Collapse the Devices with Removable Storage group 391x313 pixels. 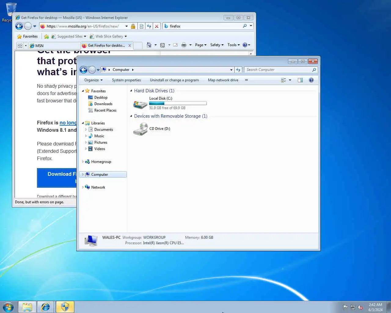pyautogui.click(x=131, y=116)
